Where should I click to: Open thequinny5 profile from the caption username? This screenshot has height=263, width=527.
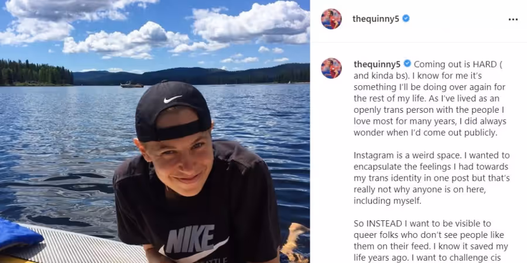(x=377, y=64)
